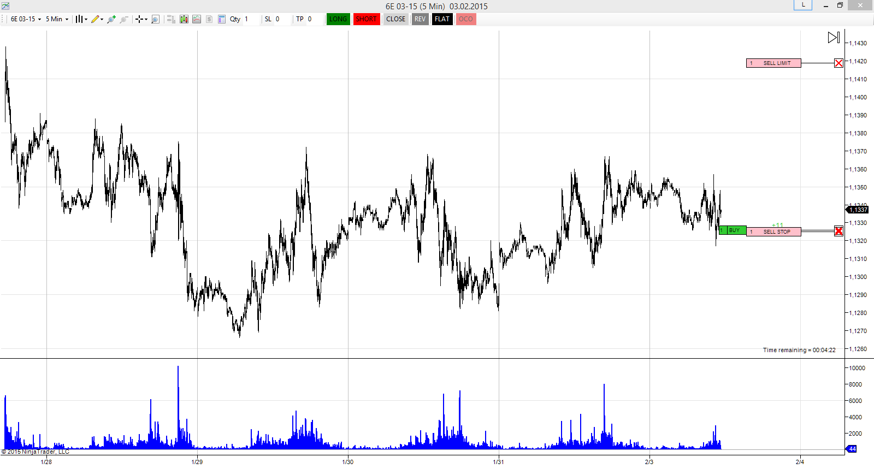Click the green LONG button
The image size is (874, 469).
(338, 19)
